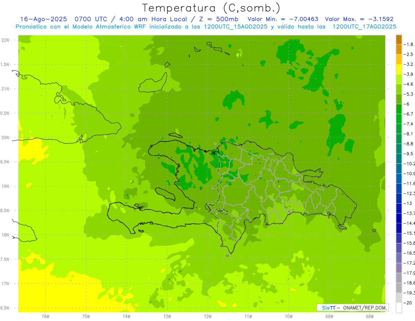Screen dimensions: 415x321
Task: Click the "20N" latitude label
Action: click(x=5, y=137)
